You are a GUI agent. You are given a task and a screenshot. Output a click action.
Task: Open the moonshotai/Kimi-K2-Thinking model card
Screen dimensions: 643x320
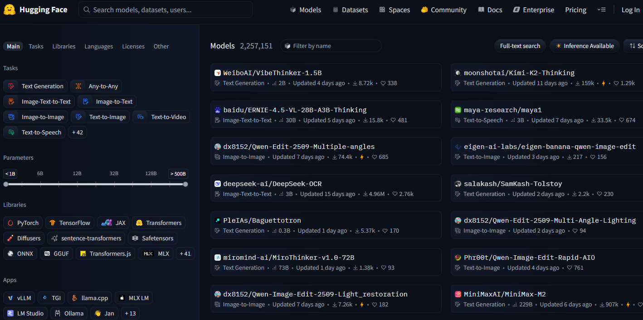[547, 77]
